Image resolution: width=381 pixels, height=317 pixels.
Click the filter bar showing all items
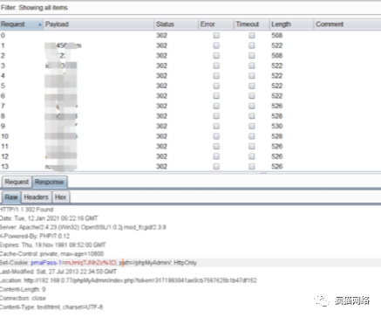(190, 8)
